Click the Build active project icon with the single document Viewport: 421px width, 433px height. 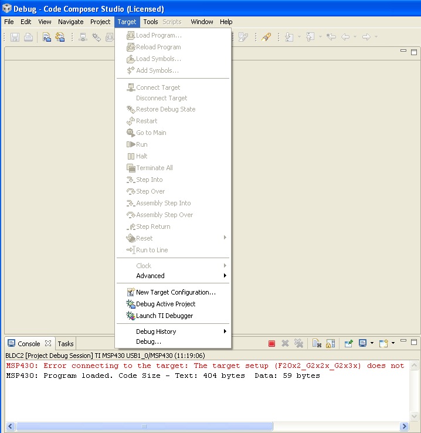pos(47,37)
